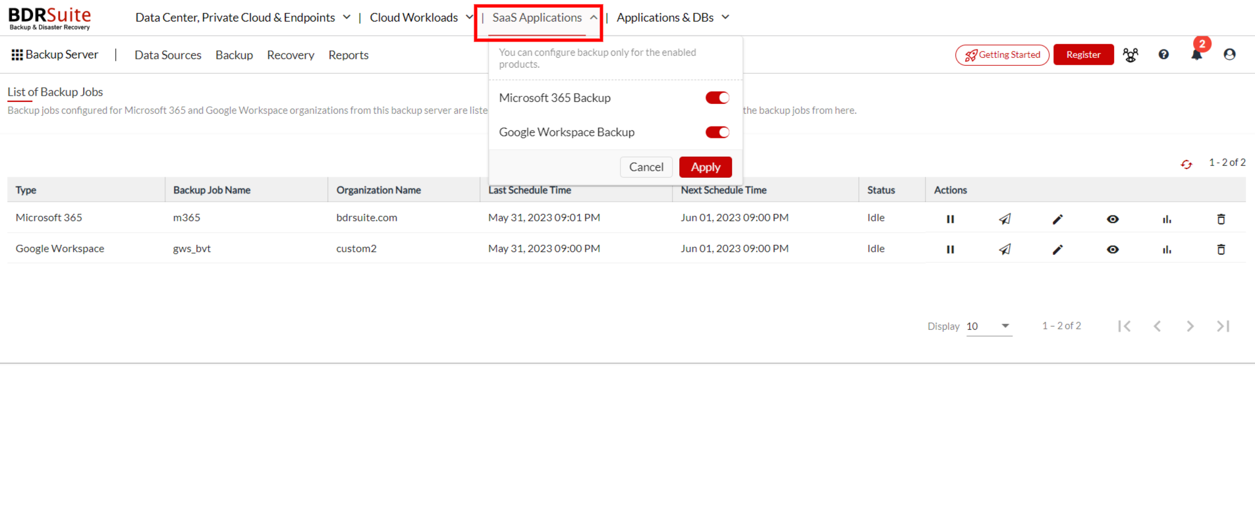View gws_bvt job details (eye icon)
Viewport: 1255px width, 517px height.
(1113, 249)
